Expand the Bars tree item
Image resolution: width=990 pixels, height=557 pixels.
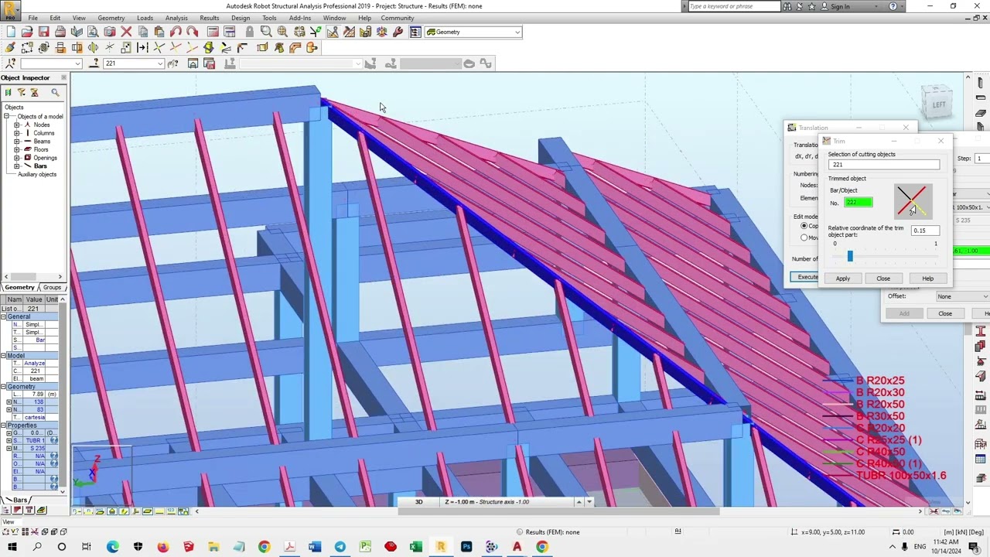click(17, 166)
